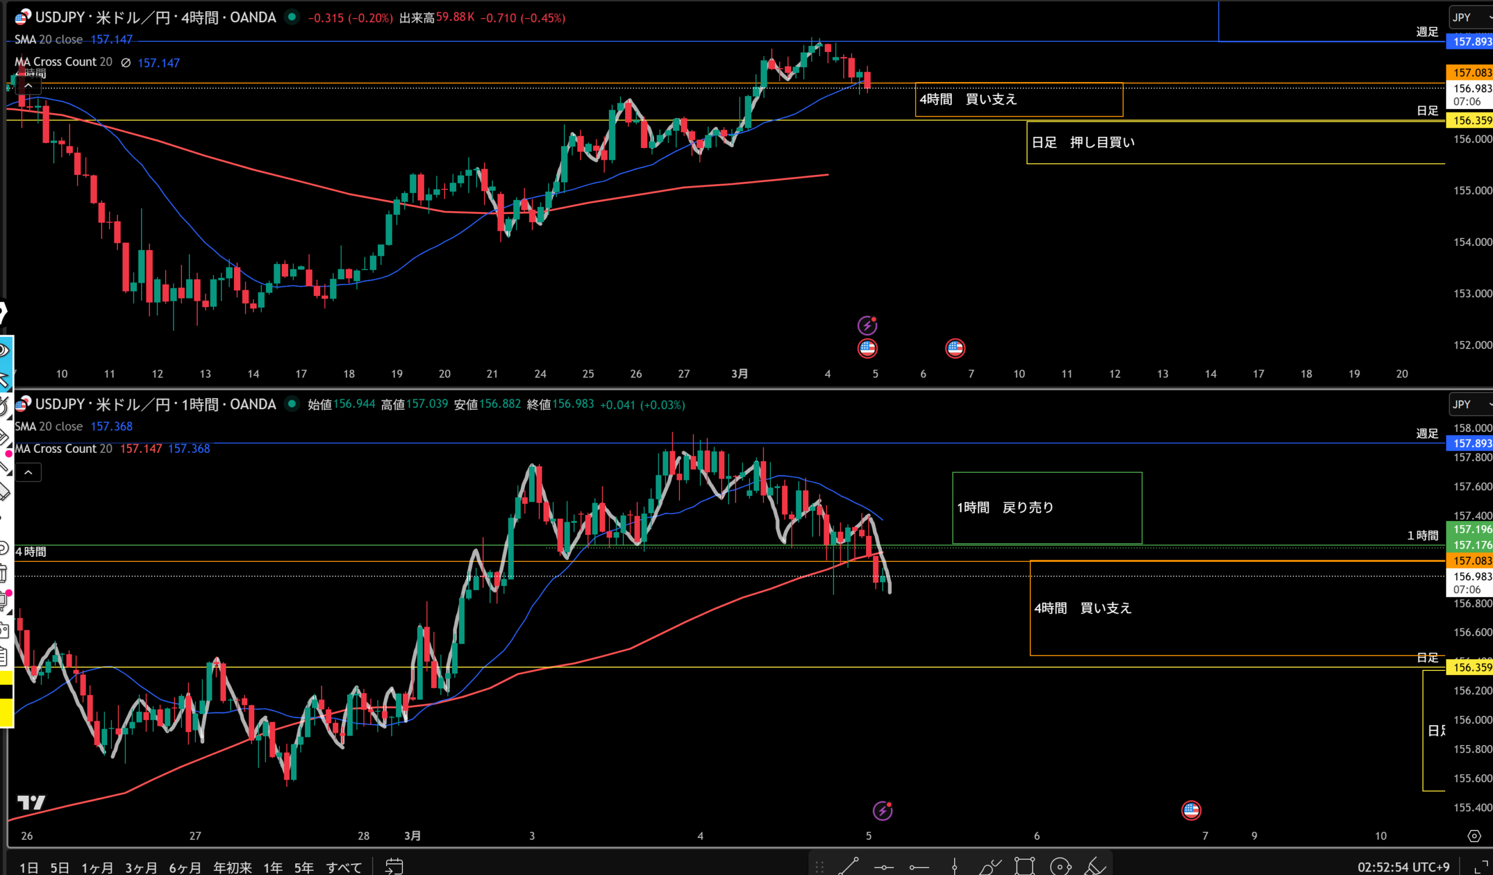Select the 1ヶ月 time range
This screenshot has width=1493, height=875.
click(x=97, y=867)
